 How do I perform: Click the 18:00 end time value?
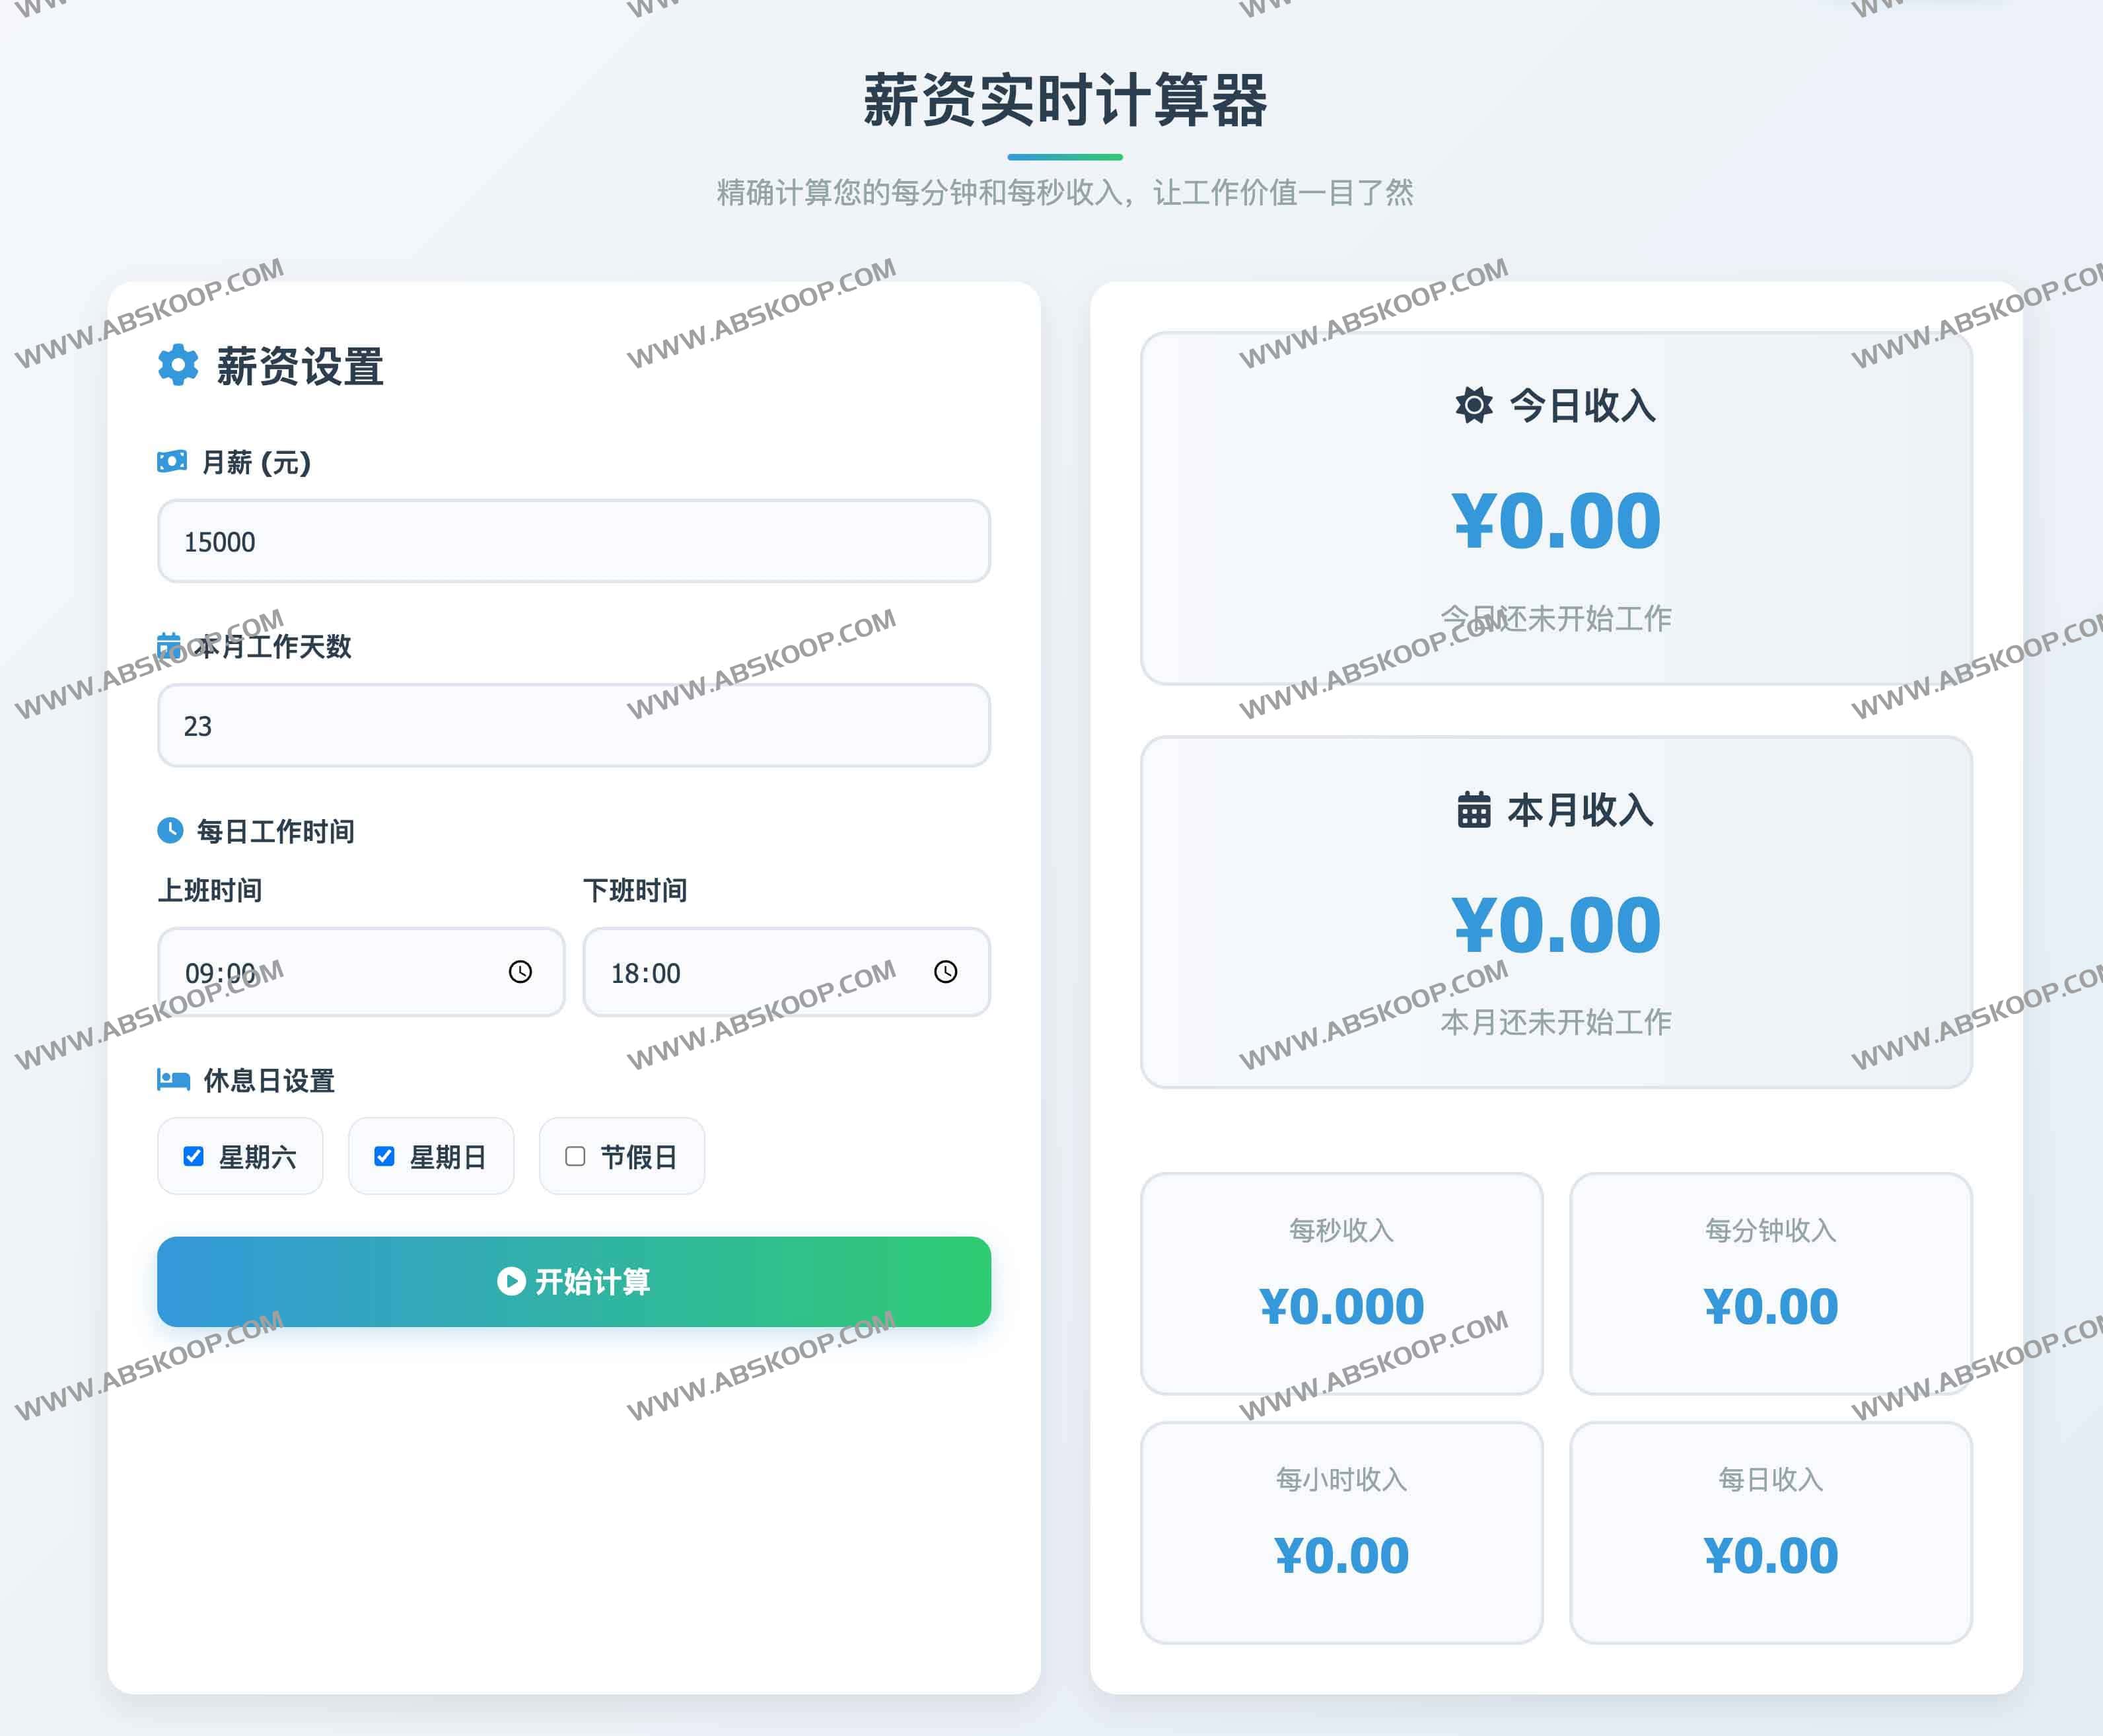[x=645, y=973]
